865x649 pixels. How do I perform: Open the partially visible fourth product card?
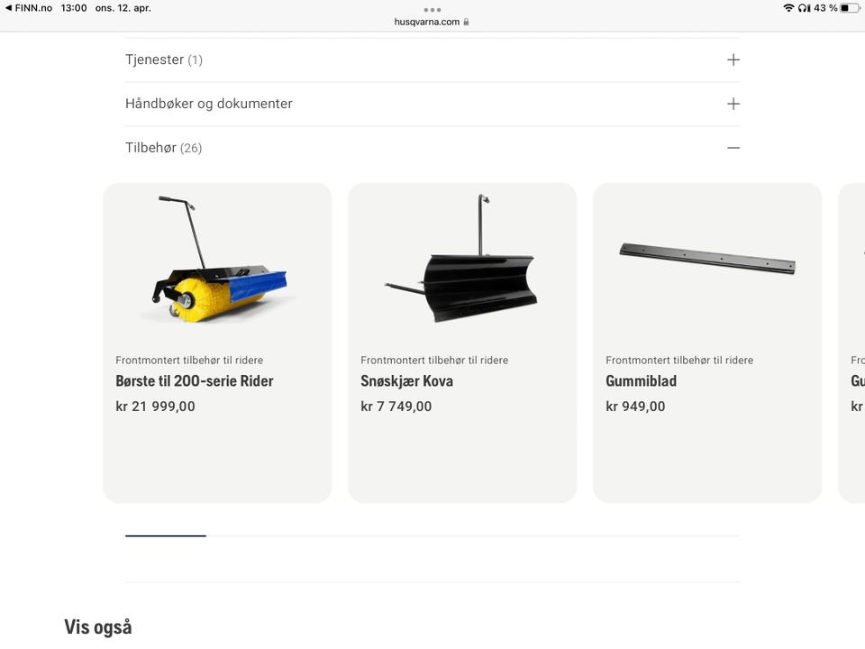pos(851,343)
